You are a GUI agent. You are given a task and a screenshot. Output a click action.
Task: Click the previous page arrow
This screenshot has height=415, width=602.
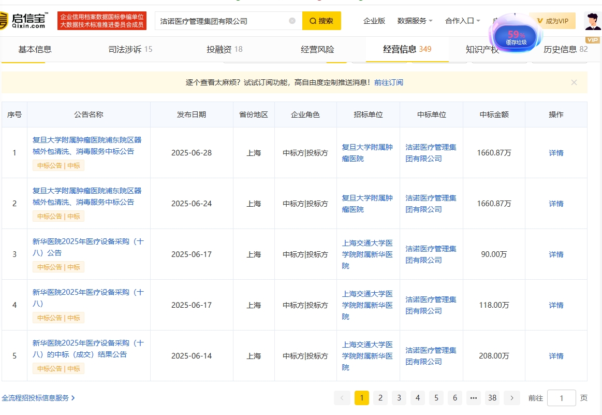tap(342, 398)
